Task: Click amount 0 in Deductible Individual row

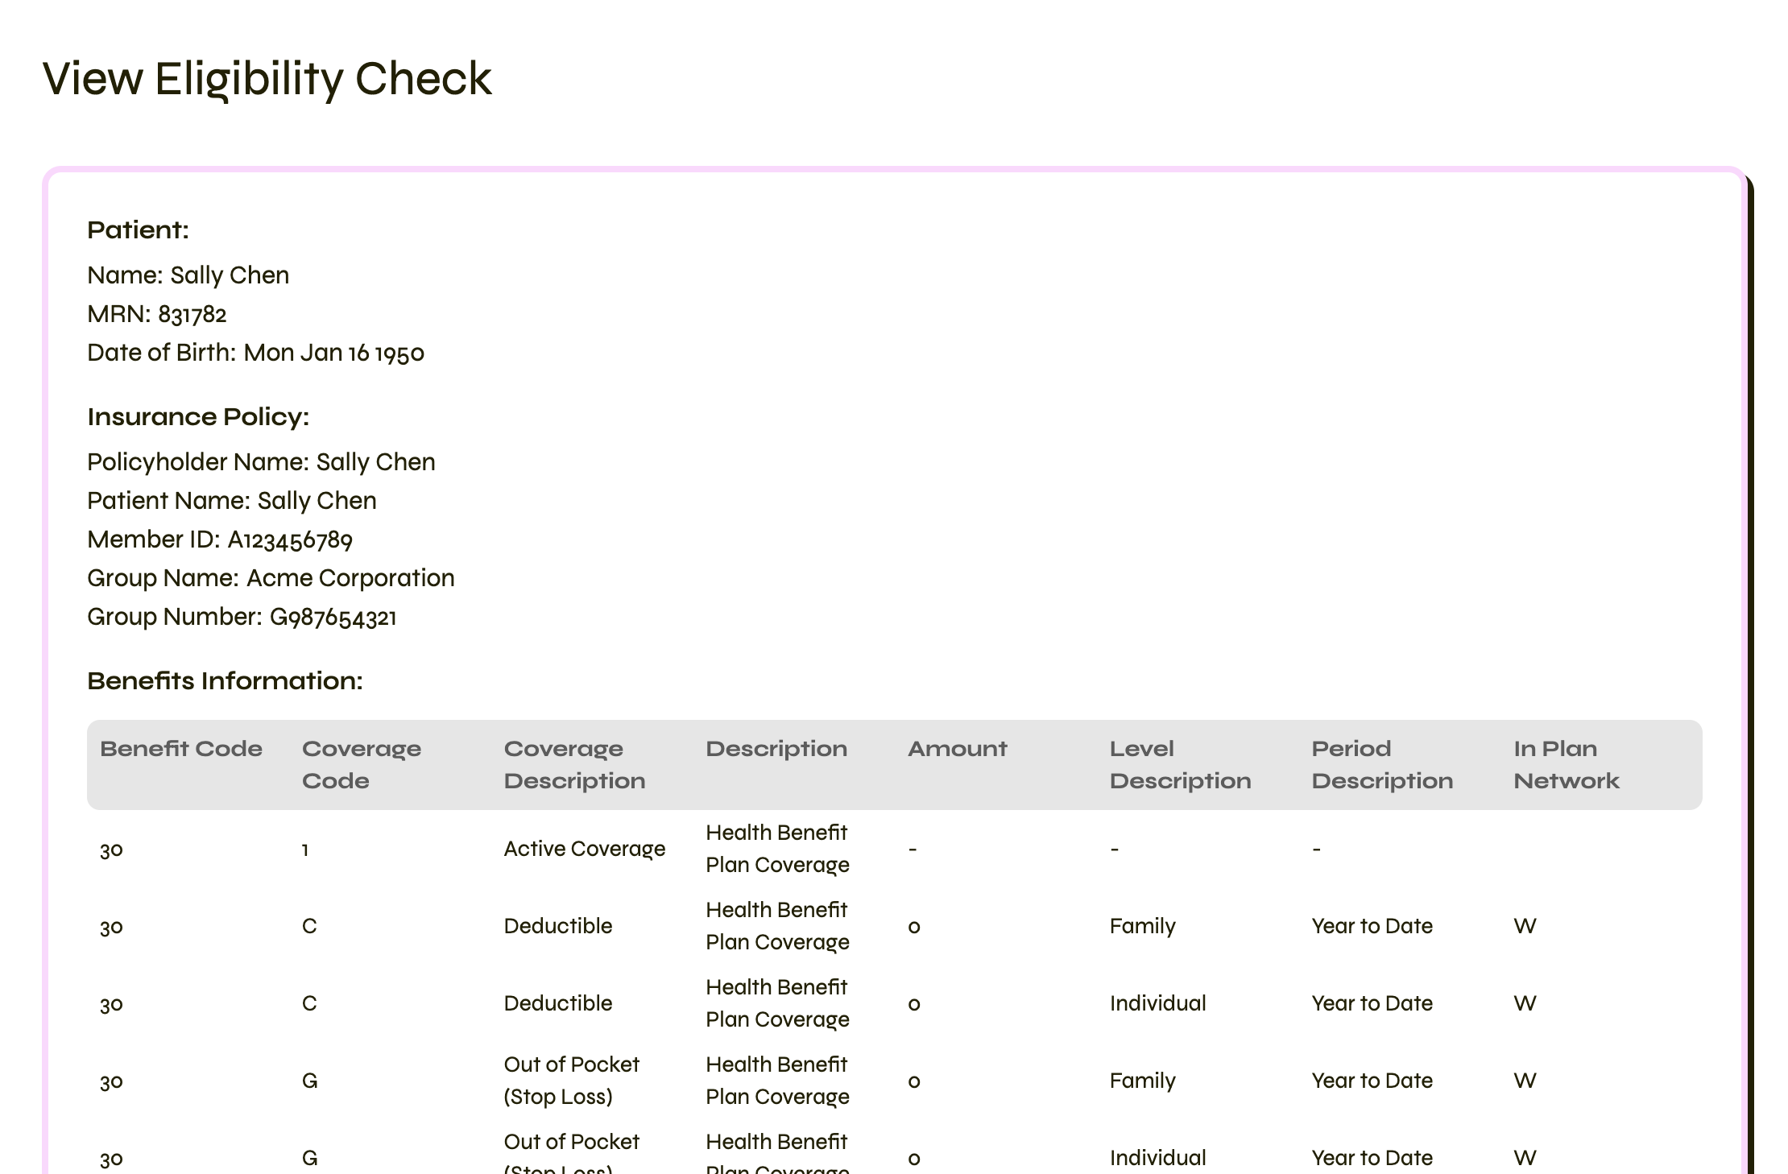Action: point(914,1004)
